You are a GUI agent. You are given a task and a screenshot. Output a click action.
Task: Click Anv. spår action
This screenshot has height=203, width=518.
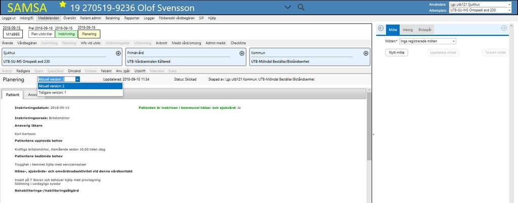click(x=123, y=71)
